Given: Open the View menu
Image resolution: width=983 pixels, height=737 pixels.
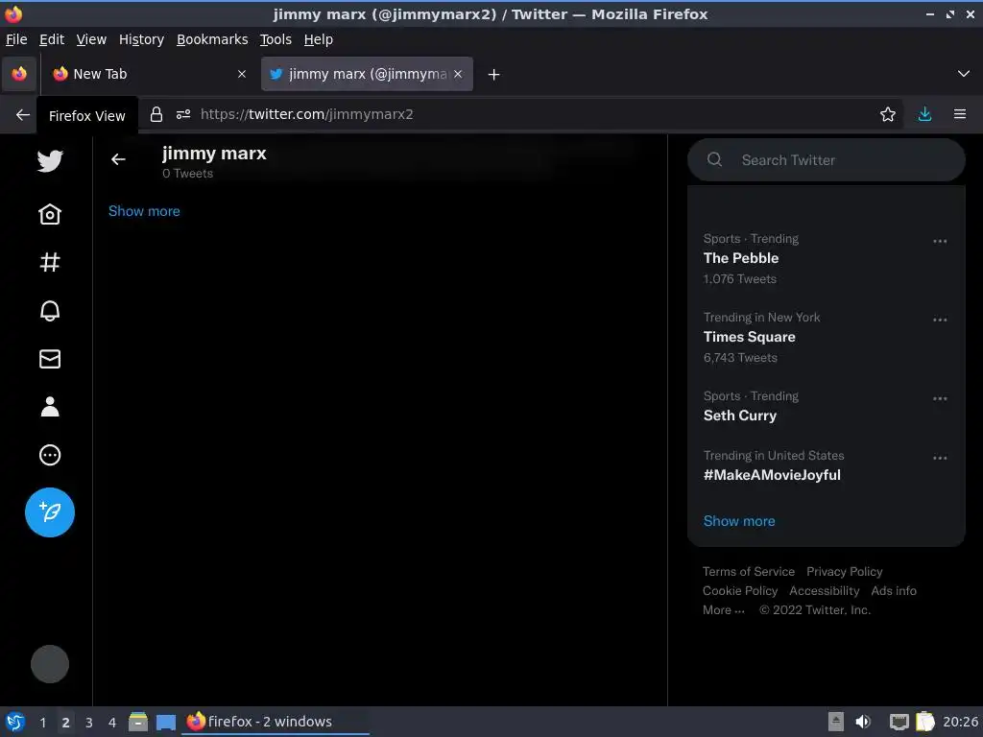Looking at the screenshot, I should click(91, 39).
